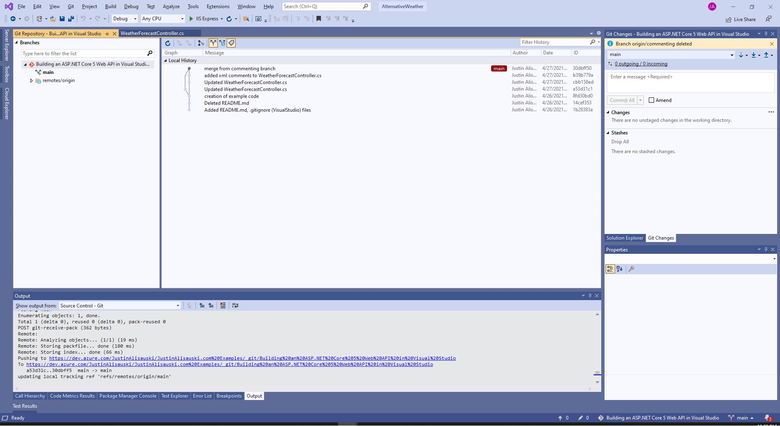The width and height of the screenshot is (780, 426).
Task: Click the Navigate Backward arrow icon
Action: pyautogui.click(x=13, y=19)
